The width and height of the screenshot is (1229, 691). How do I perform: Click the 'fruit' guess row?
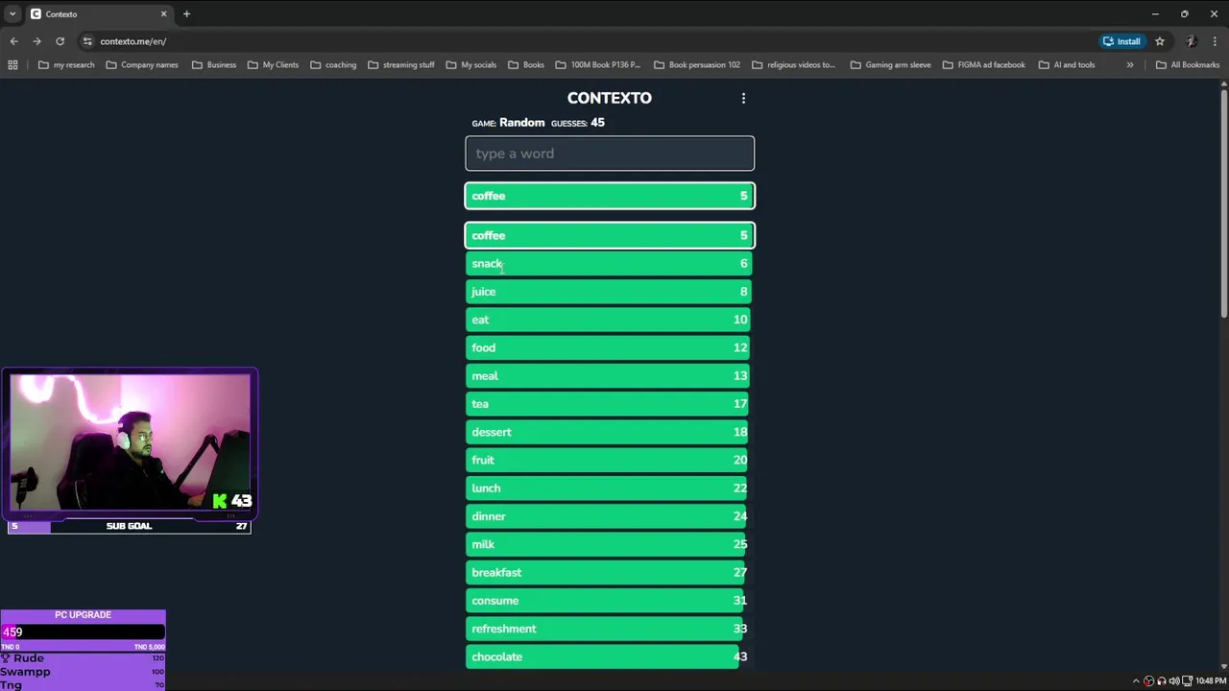pos(610,460)
